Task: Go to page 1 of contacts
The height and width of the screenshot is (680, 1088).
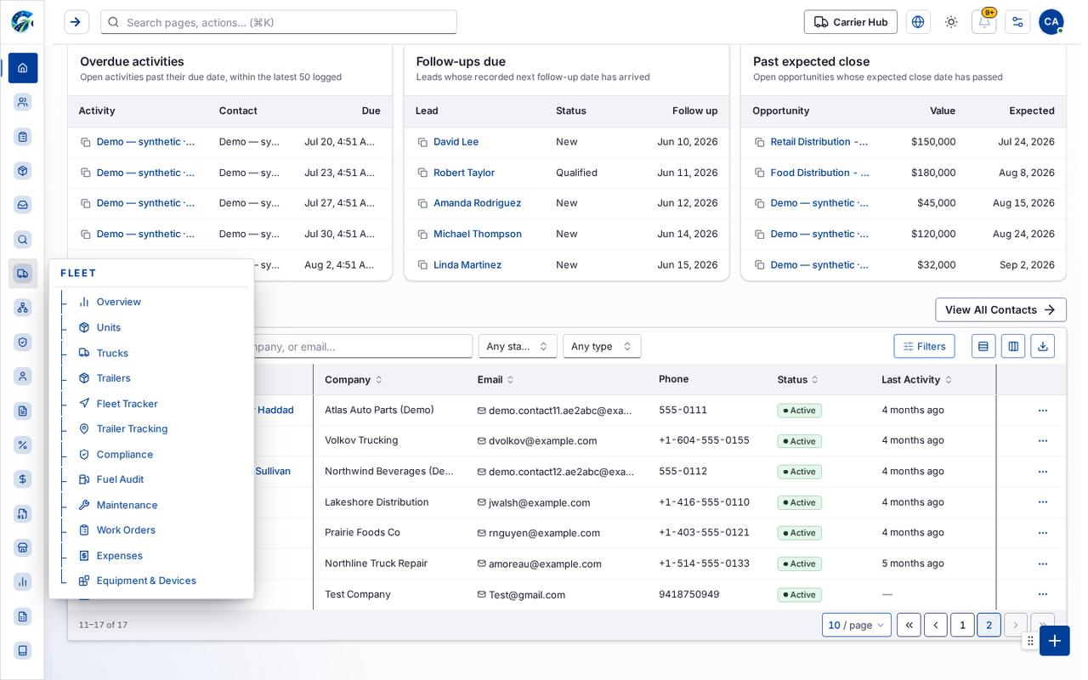Action: click(x=962, y=625)
